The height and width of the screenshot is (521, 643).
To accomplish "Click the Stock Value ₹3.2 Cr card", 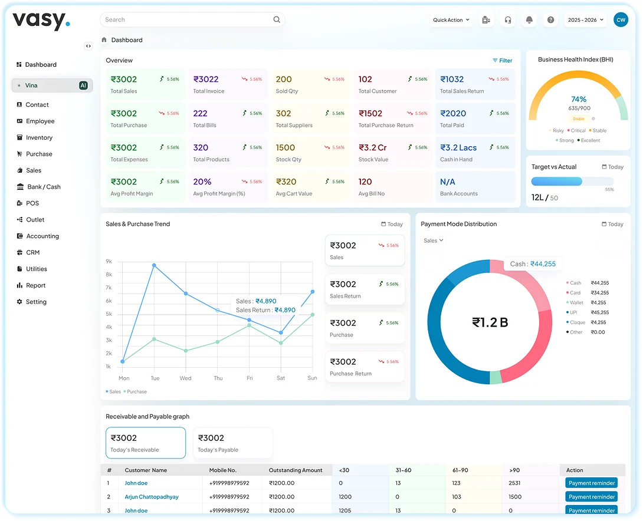I will coord(393,153).
